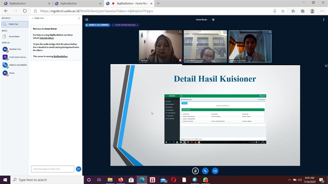Viewport: 328px width, 184px height.
Task: Click the Type here to search box
Action: [47, 180]
